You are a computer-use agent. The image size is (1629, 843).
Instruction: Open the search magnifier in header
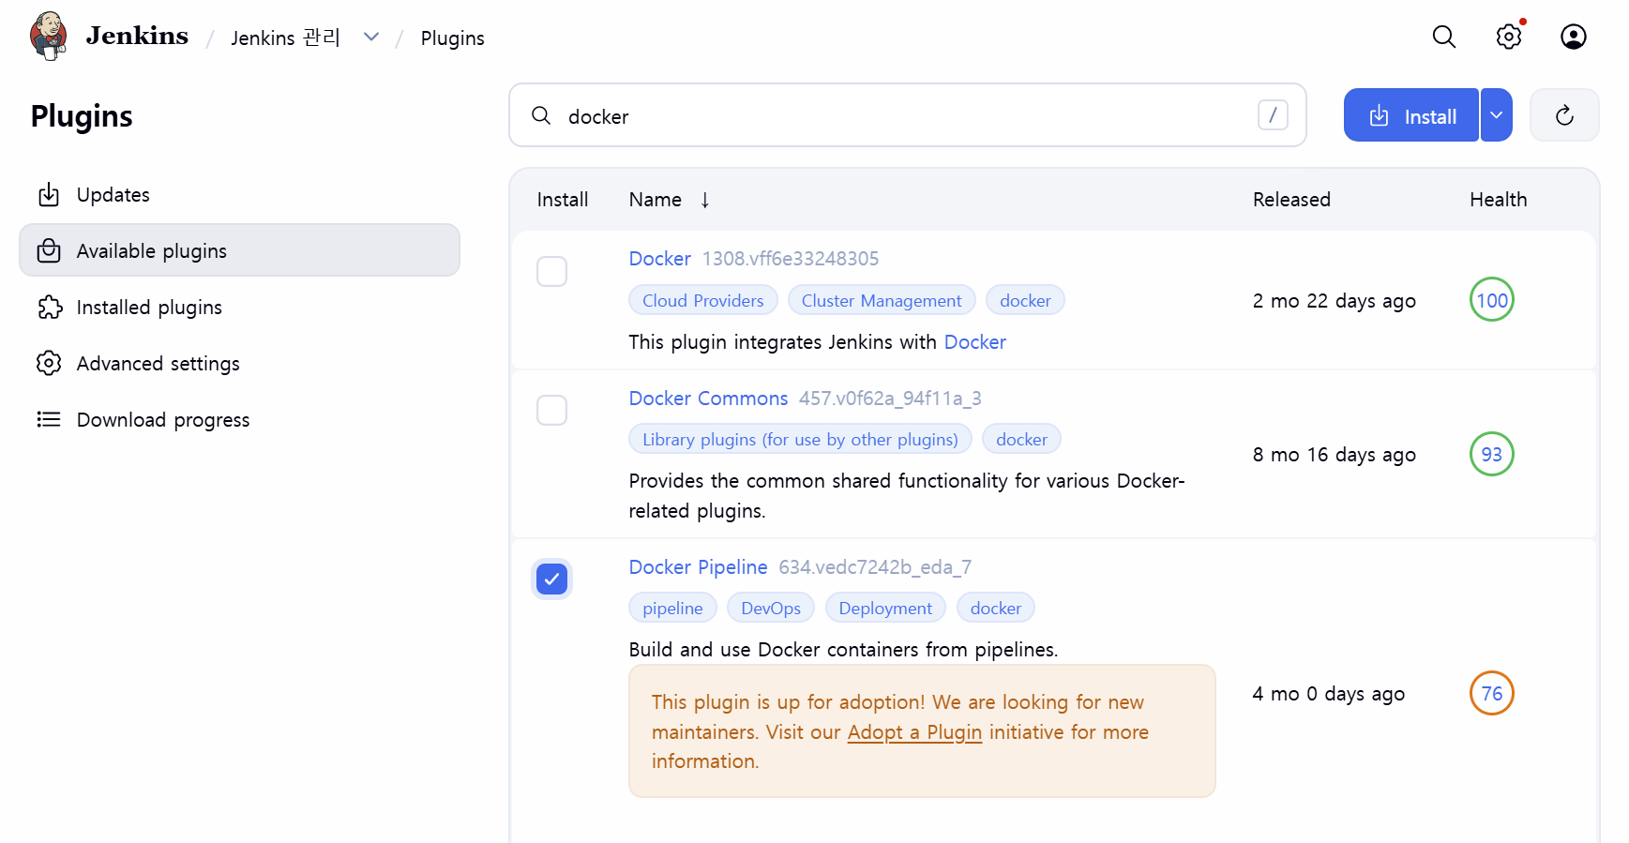(x=1444, y=37)
